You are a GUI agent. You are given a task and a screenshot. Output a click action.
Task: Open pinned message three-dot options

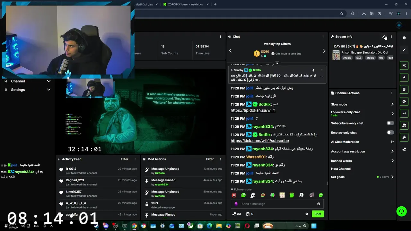coord(322,70)
